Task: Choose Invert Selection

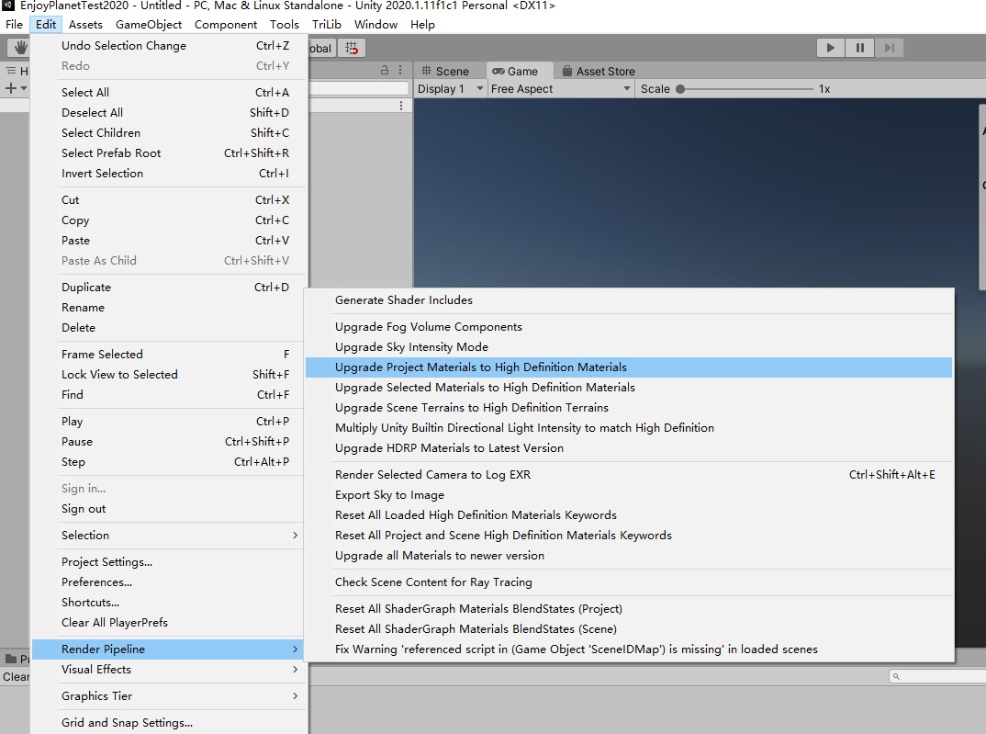Action: coord(170,173)
